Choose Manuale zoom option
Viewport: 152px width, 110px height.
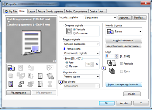click(67, 67)
